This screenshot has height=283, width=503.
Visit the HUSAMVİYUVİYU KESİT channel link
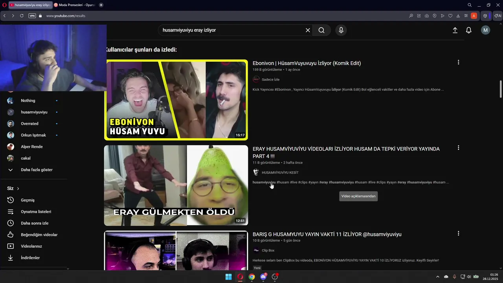(x=280, y=173)
